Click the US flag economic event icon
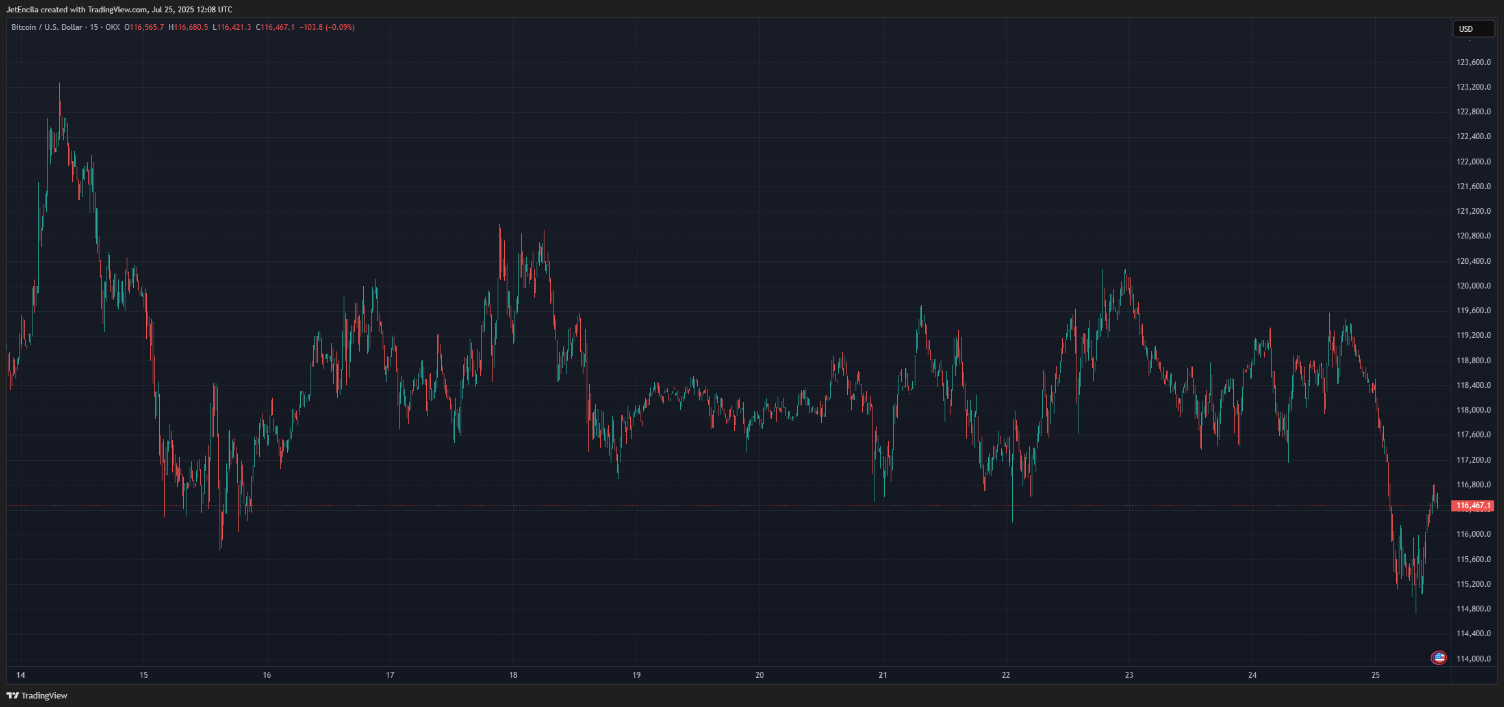The width and height of the screenshot is (1504, 707). [x=1438, y=658]
